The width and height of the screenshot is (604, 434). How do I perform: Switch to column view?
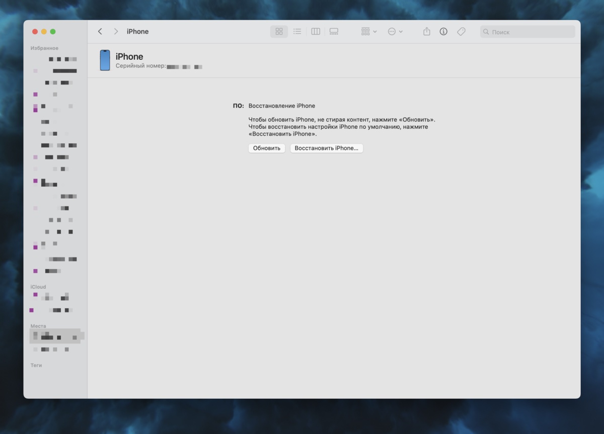(x=316, y=32)
